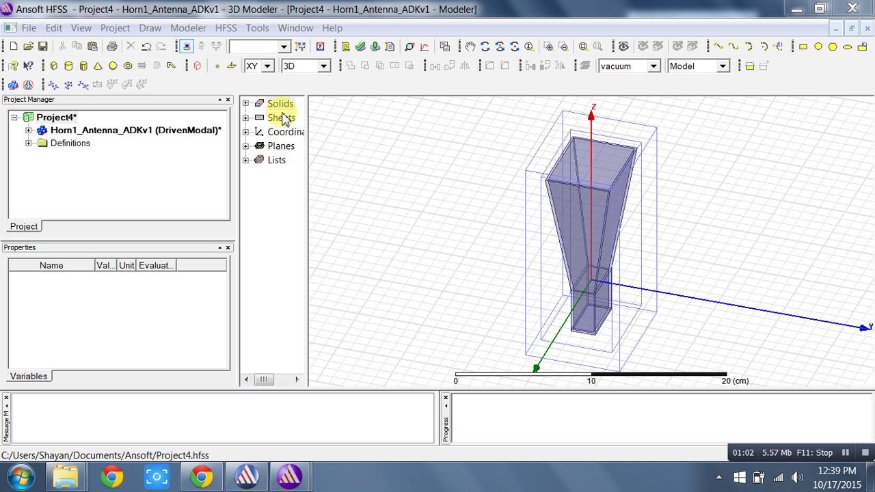Open the Windows Start button

pyautogui.click(x=21, y=476)
